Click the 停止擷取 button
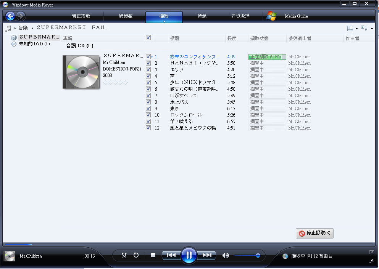Screen dimensions: 379x269 (x=314, y=233)
